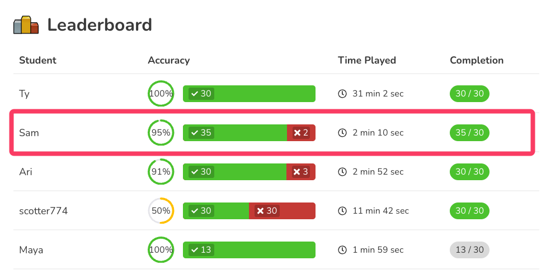Click the clock icon in Ty's row
Screen dimensions: 546x270
point(342,94)
